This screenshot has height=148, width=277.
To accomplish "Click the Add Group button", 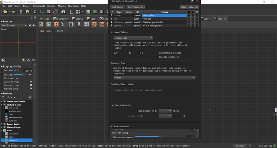I will [x=118, y=7].
